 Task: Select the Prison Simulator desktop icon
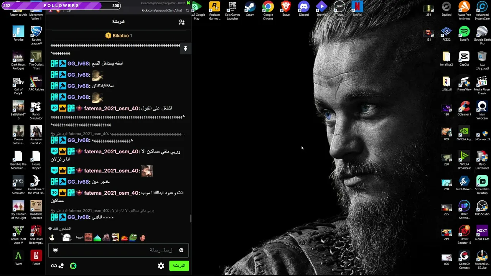(x=18, y=185)
